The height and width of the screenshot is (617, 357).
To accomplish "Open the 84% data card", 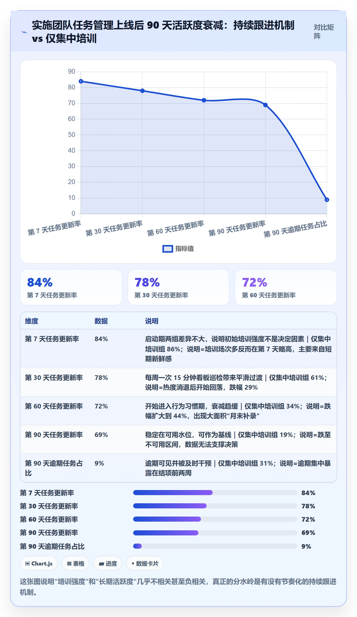I will coord(71,287).
